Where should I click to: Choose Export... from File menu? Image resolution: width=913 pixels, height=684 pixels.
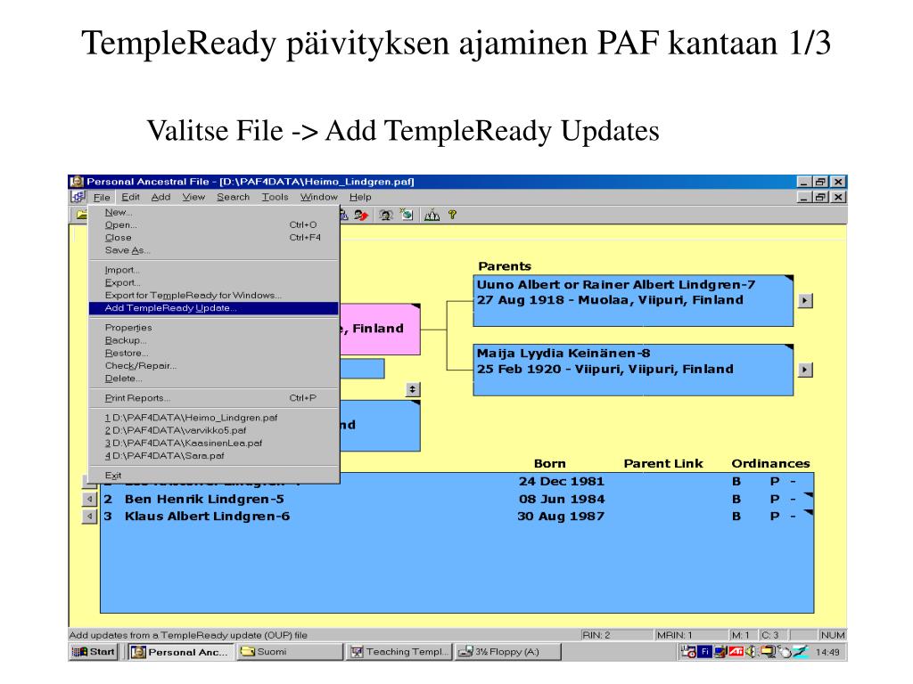pyautogui.click(x=214, y=282)
